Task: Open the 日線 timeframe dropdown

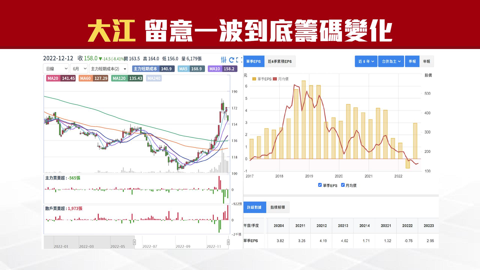Action: [x=56, y=69]
